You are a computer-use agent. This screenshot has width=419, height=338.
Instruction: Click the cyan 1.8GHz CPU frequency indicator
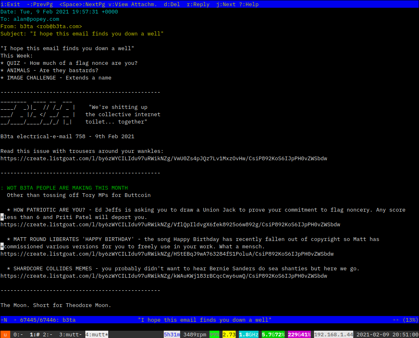click(x=249, y=334)
